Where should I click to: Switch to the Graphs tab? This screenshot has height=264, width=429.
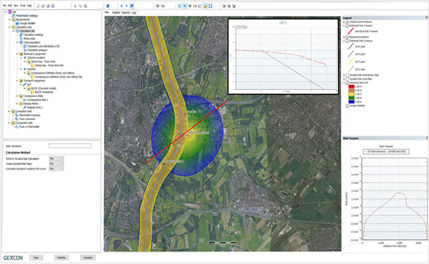pyautogui.click(x=116, y=12)
